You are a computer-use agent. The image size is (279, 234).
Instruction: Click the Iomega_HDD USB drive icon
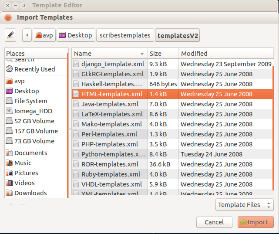[9, 111]
